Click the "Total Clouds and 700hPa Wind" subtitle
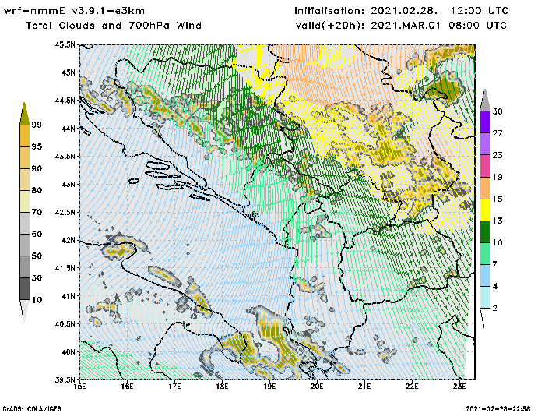The image size is (545, 413). click(114, 26)
